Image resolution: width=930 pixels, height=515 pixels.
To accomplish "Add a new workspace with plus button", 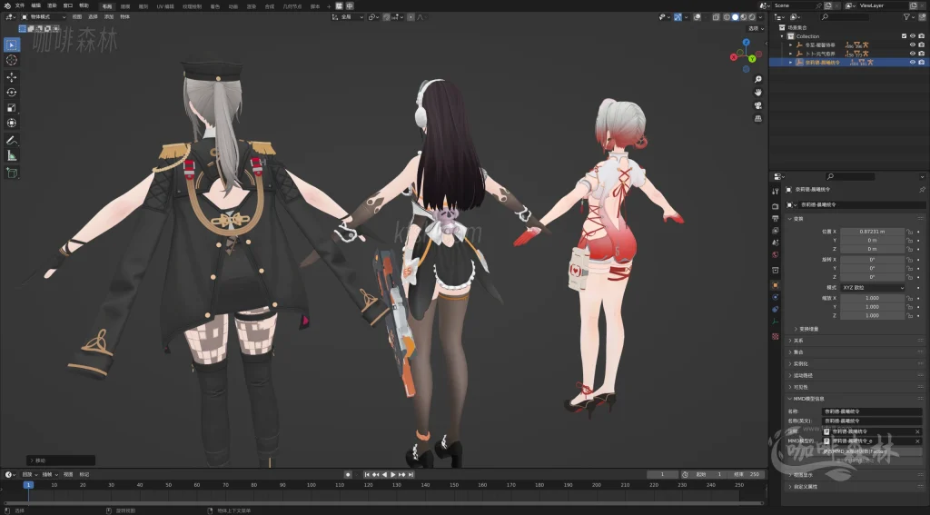I will tap(329, 6).
